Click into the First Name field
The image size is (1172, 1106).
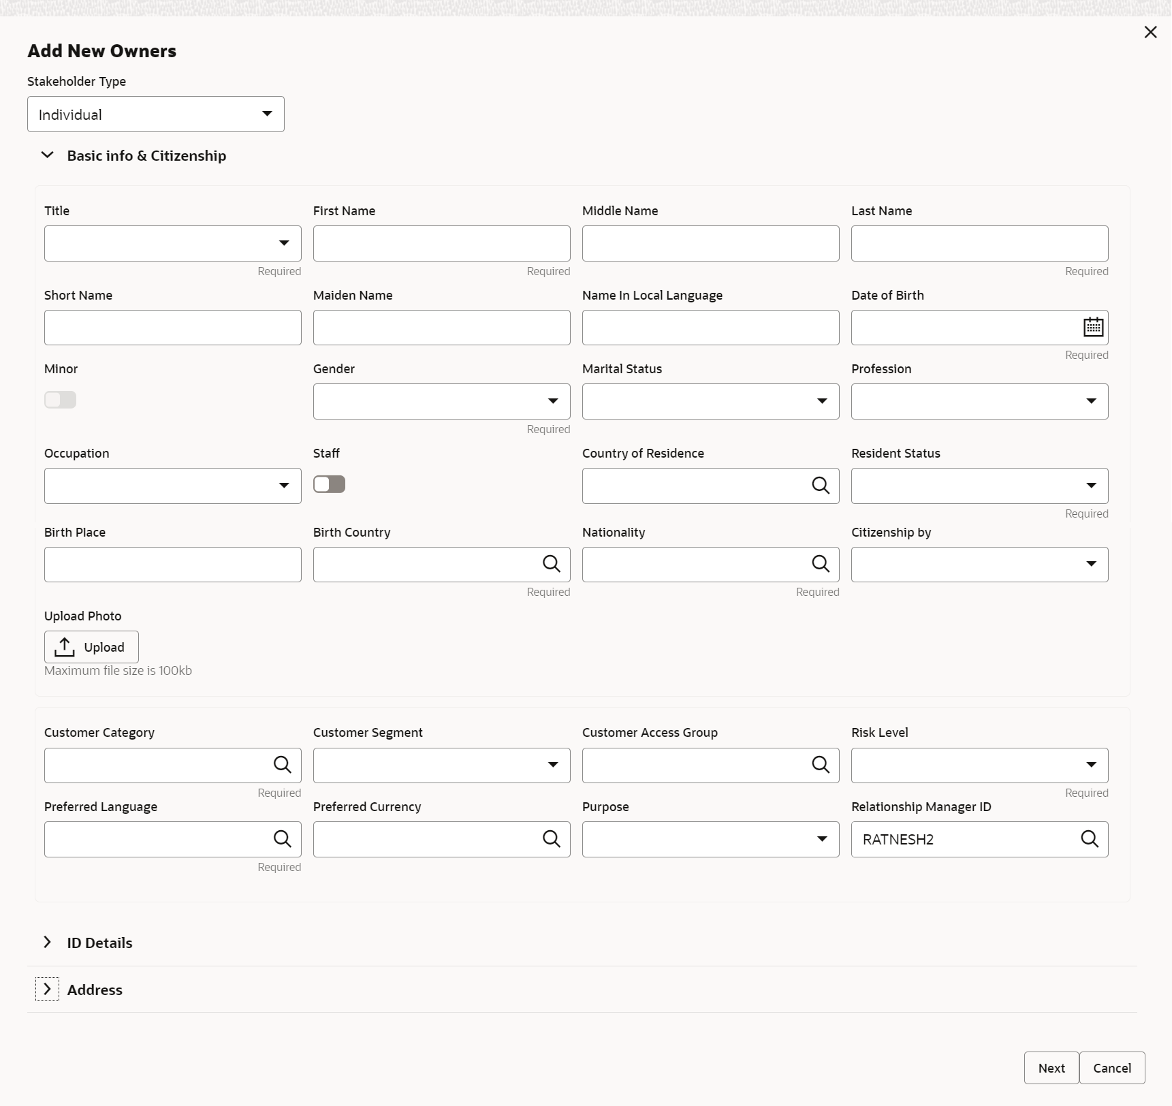442,244
